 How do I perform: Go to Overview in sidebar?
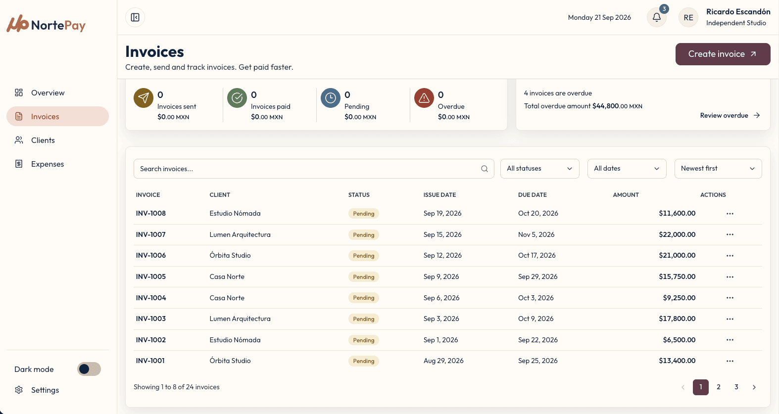pyautogui.click(x=57, y=92)
